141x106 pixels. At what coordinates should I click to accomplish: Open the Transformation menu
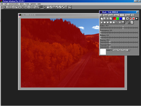click(14, 4)
